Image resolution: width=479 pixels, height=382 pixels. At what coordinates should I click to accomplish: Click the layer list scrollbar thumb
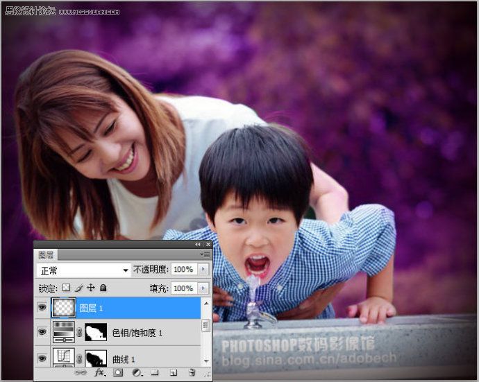point(206,325)
